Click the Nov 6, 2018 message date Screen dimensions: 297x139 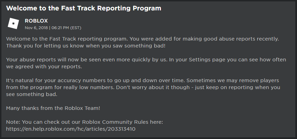[36, 28]
